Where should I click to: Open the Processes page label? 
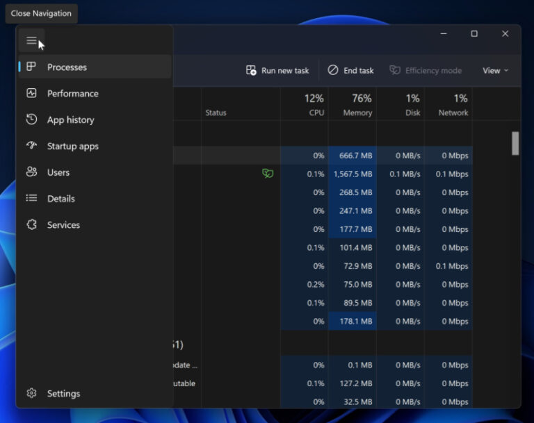67,67
